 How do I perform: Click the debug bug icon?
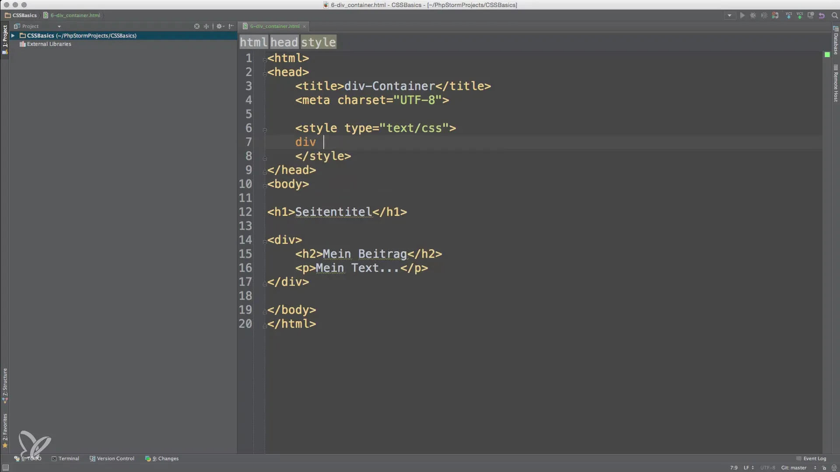click(753, 15)
